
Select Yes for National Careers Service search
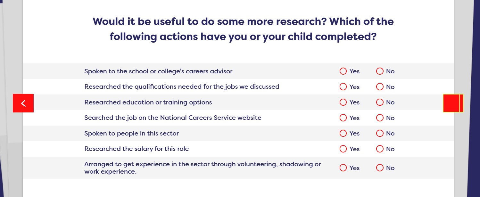pos(343,118)
